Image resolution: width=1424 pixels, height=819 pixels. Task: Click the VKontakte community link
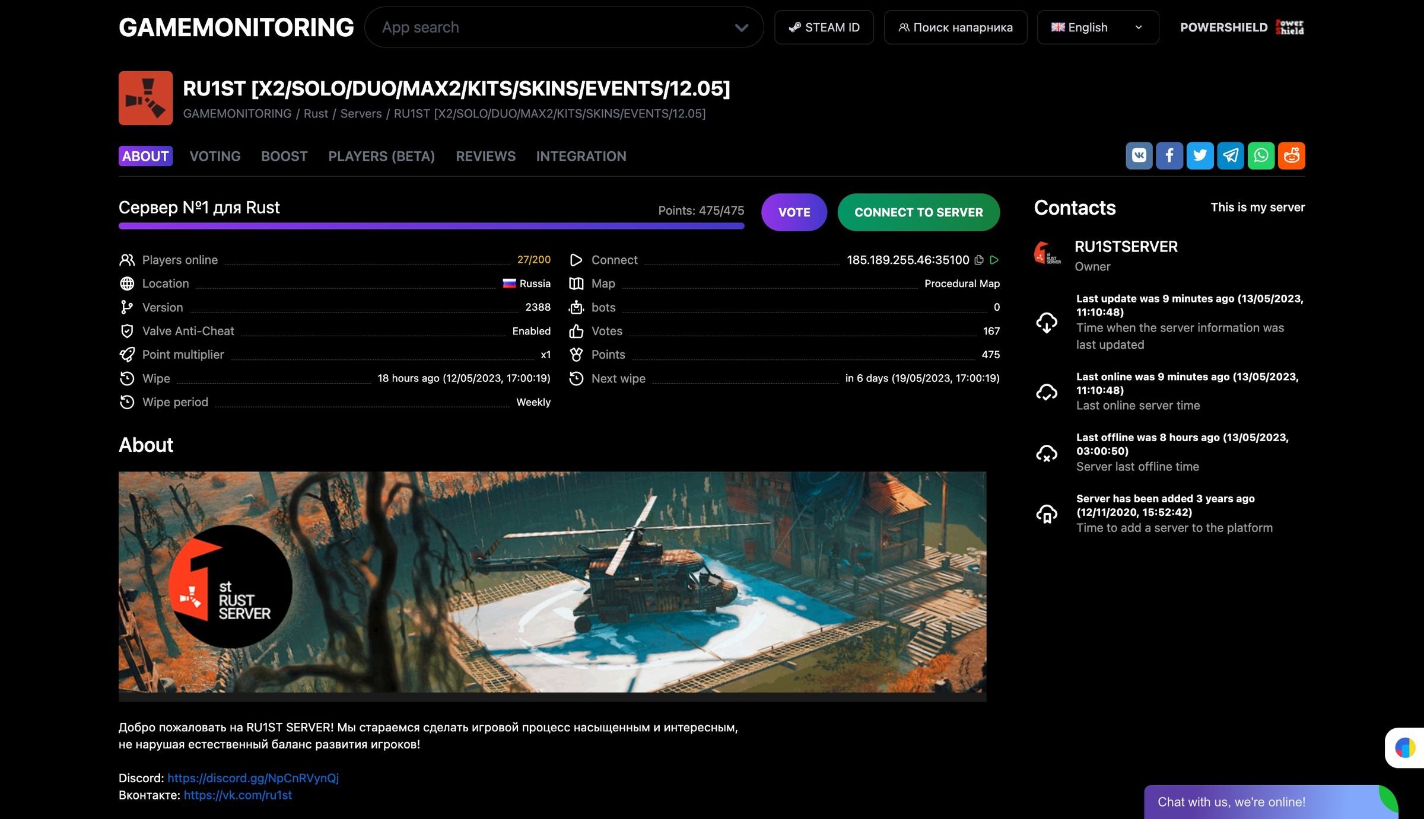[237, 795]
